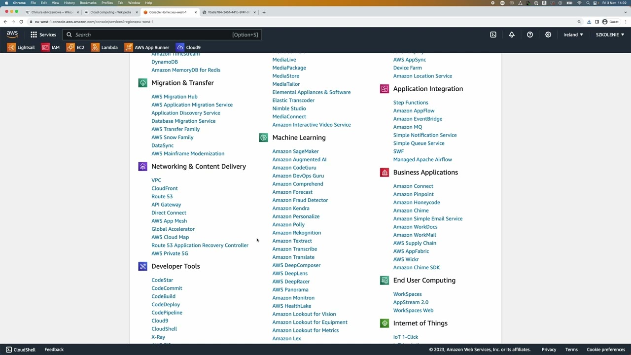Image resolution: width=631 pixels, height=355 pixels.
Task: Open the EC2 favorite shortcut
Action: [x=75, y=47]
